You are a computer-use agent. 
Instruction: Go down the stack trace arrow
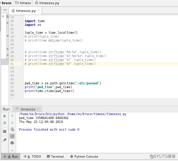[x=12, y=123]
